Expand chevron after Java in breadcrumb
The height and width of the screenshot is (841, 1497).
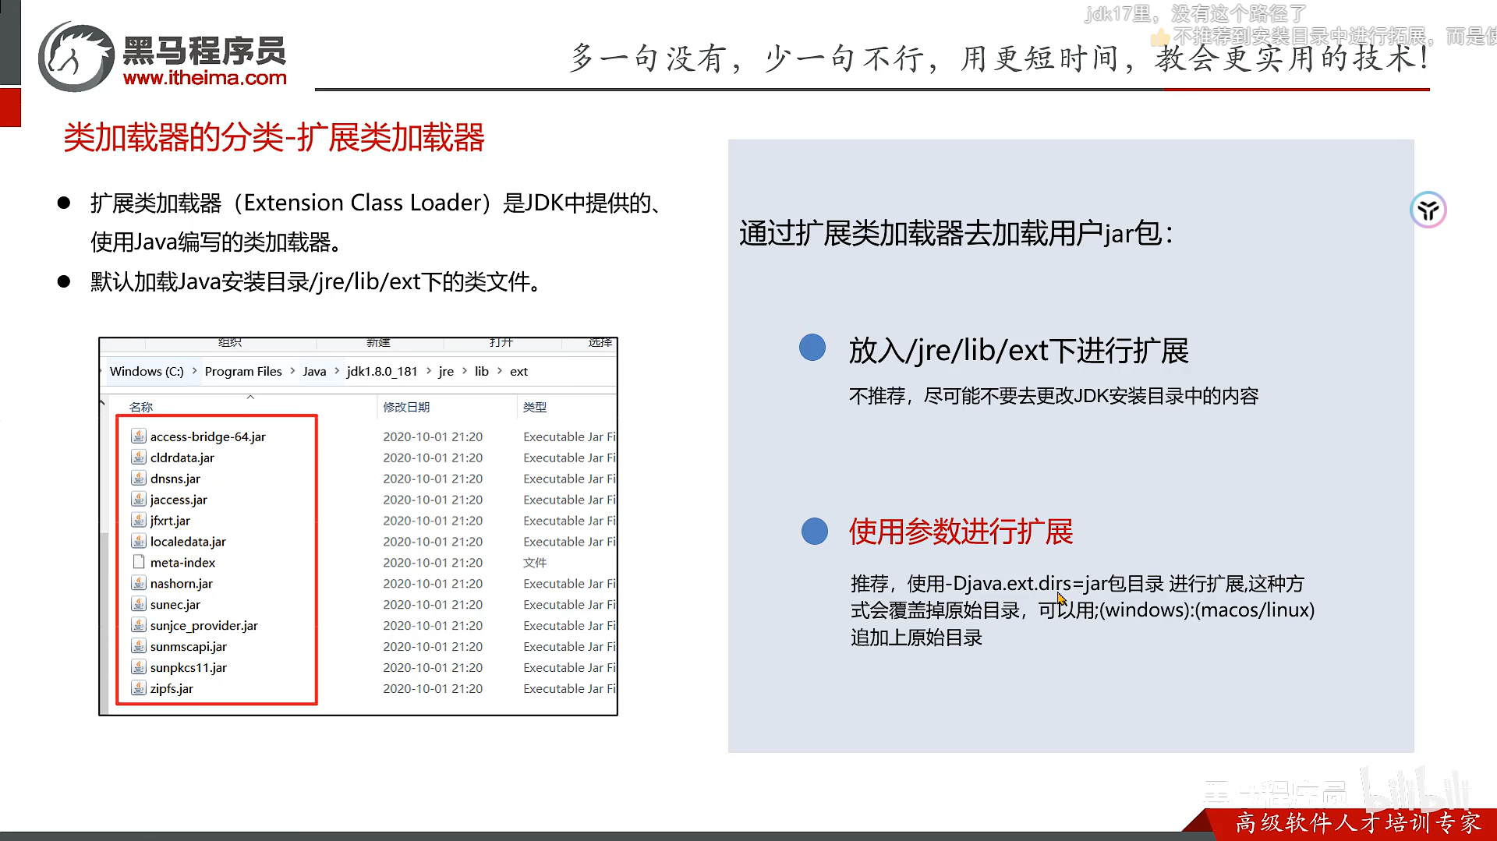click(x=337, y=371)
